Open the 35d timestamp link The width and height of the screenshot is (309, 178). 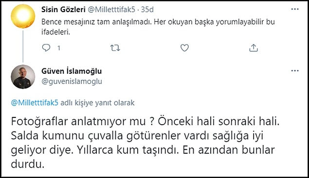[x=147, y=9]
